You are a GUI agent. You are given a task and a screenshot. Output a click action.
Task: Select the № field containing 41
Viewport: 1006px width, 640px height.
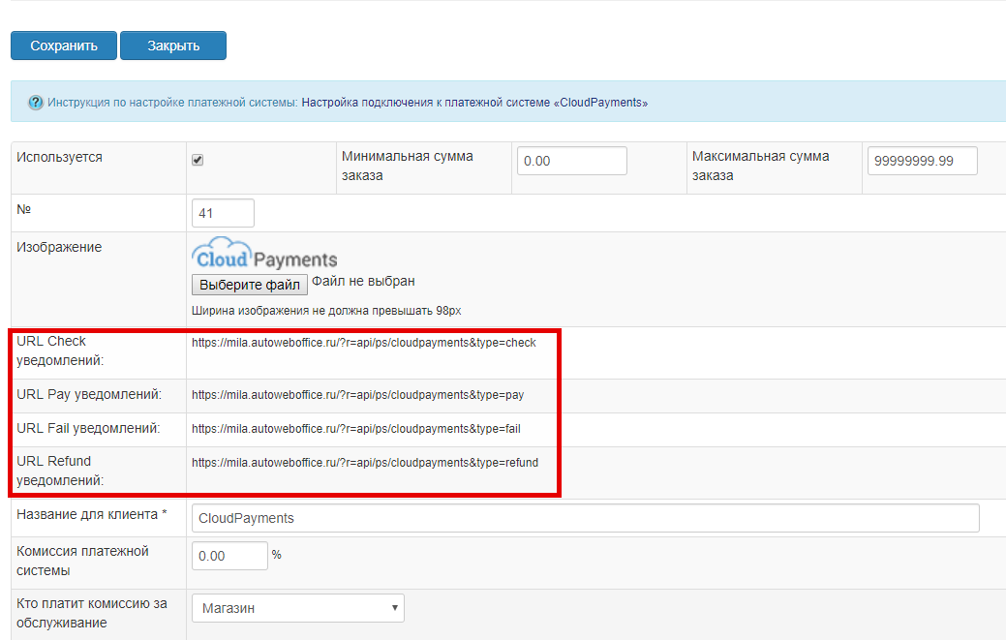223,213
